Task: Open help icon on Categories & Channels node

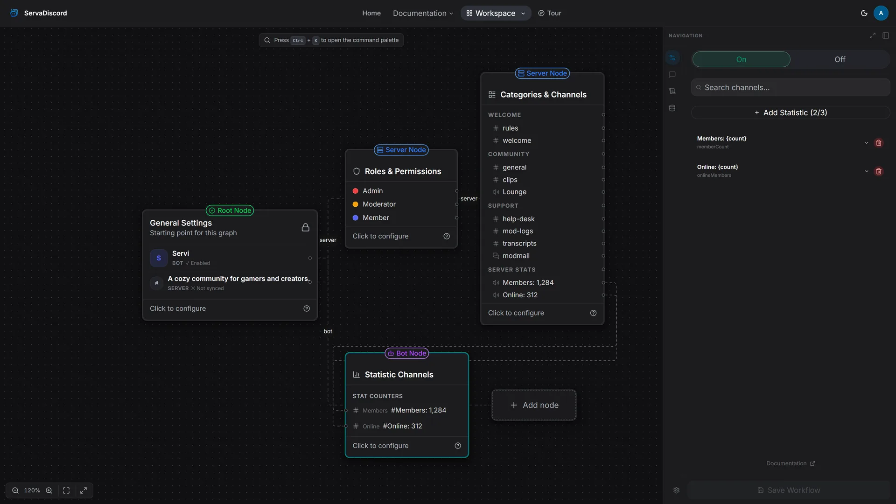Action: point(593,313)
